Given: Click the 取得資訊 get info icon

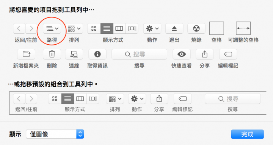Looking at the screenshot, I should coord(97,54).
